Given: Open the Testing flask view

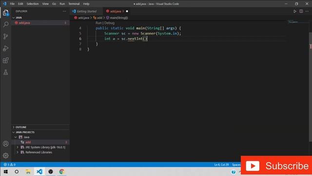Looking at the screenshot, I should (5, 72).
